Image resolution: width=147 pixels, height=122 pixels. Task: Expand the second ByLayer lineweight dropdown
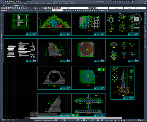tap(134, 8)
